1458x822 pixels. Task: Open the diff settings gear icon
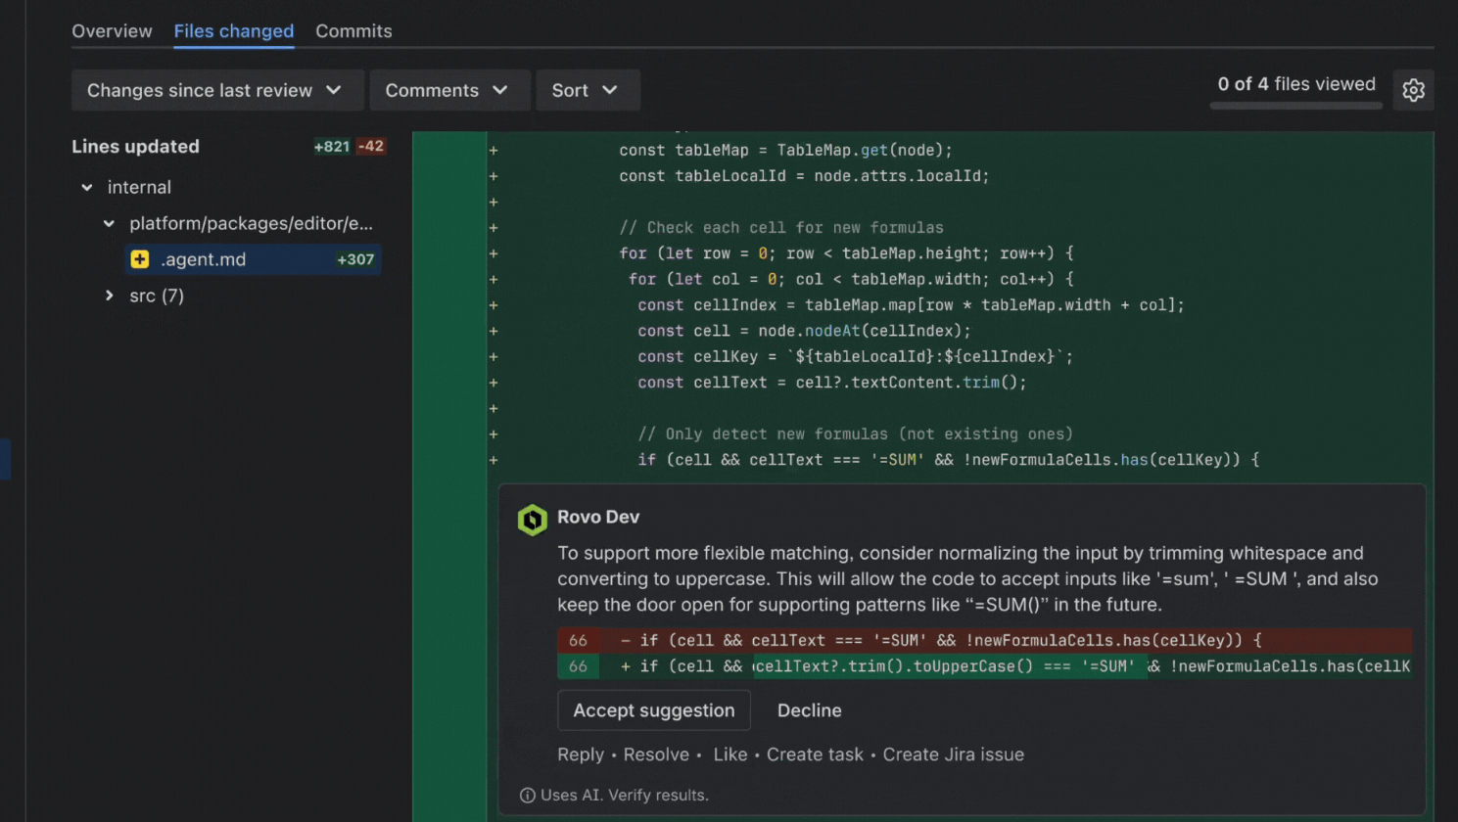click(1413, 90)
